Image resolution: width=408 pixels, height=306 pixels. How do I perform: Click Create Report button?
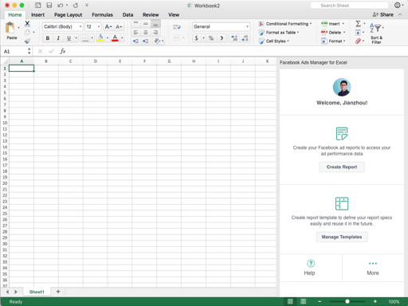pyautogui.click(x=342, y=167)
